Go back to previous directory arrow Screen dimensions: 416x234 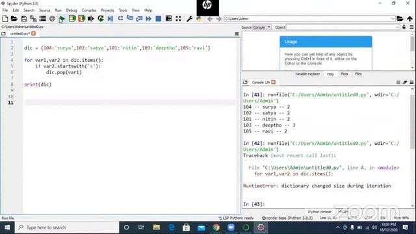pos(210,19)
